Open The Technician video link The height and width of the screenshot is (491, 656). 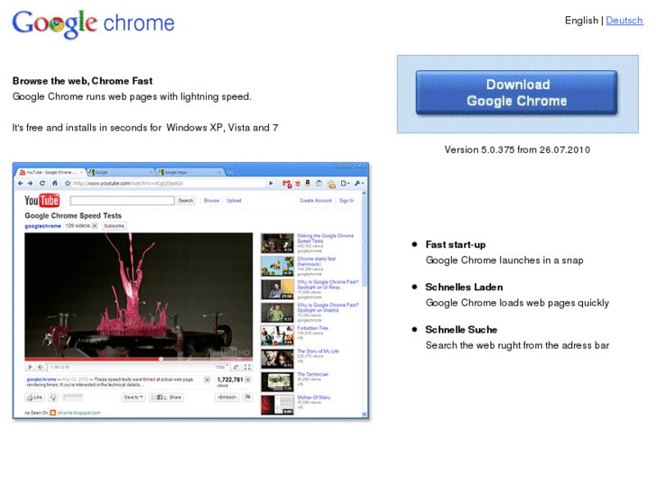pyautogui.click(x=313, y=375)
